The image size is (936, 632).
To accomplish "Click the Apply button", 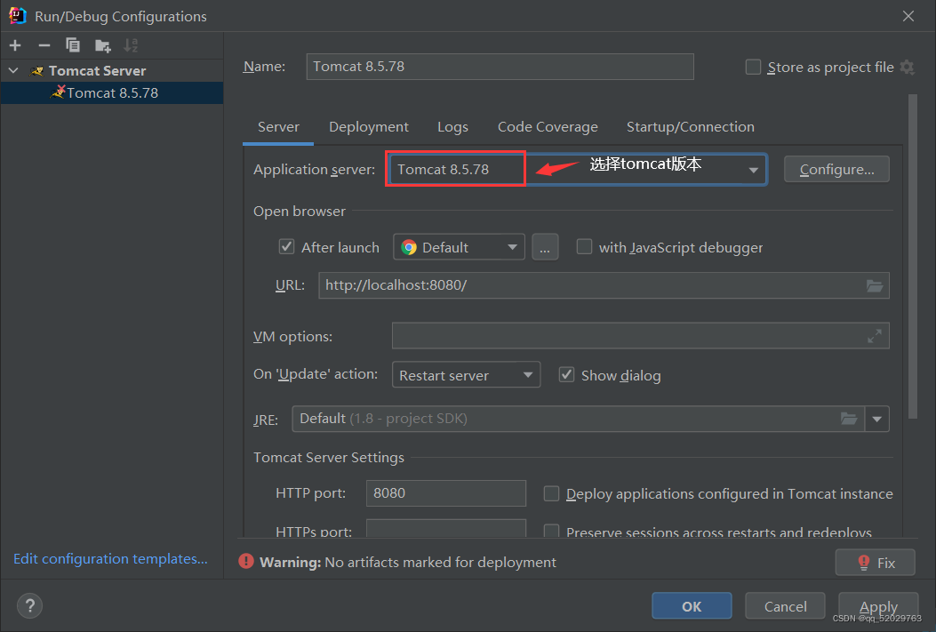I will coord(879,606).
